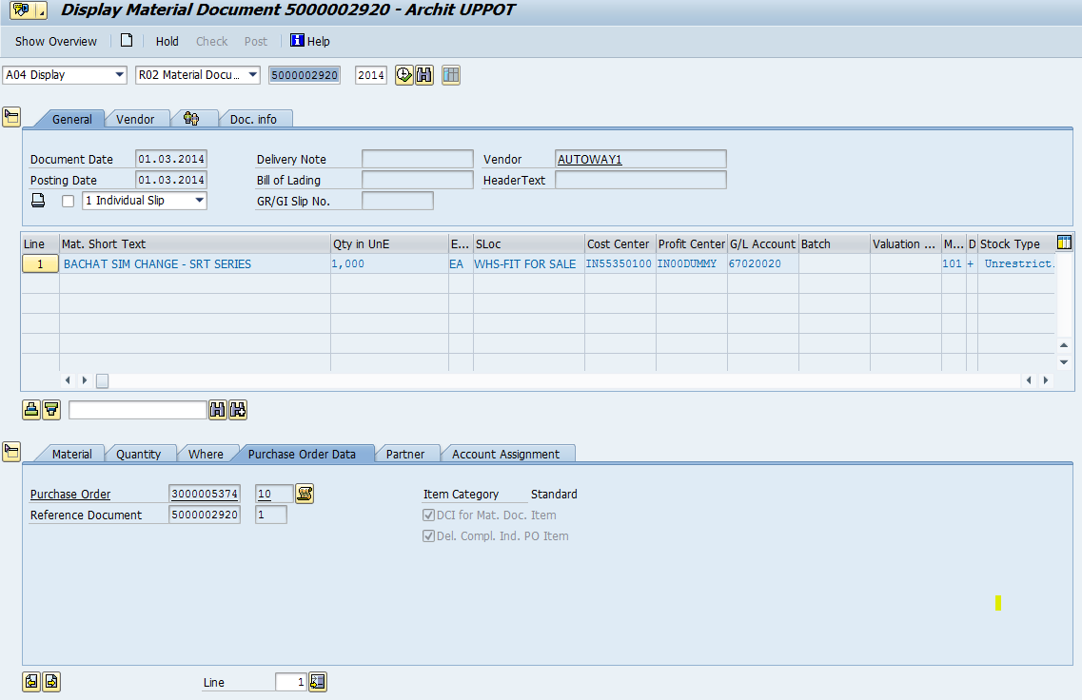Select the Print item list icon
1082x700 pixels.
[31, 410]
